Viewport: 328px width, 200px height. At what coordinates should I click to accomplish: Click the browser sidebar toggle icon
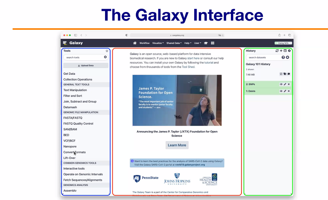[x=76, y=35]
